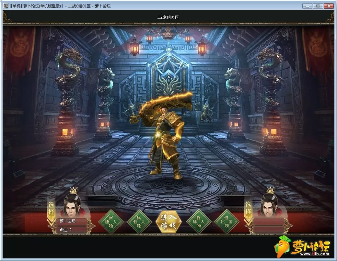Close the game window
337x261 pixels.
[329, 6]
